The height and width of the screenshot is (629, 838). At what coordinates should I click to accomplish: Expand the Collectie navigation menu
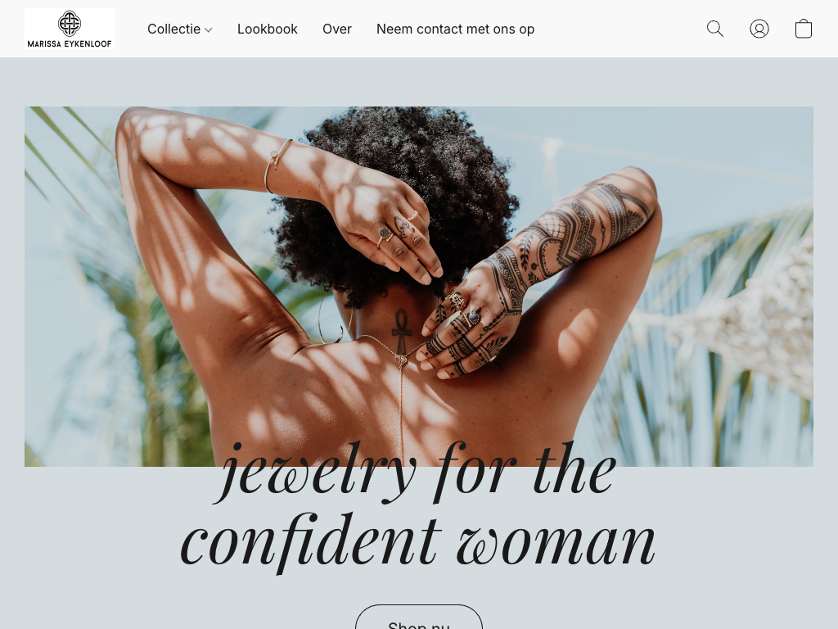179,29
